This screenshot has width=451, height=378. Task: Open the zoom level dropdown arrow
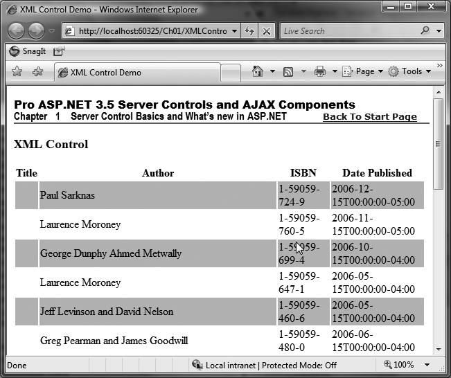click(427, 365)
